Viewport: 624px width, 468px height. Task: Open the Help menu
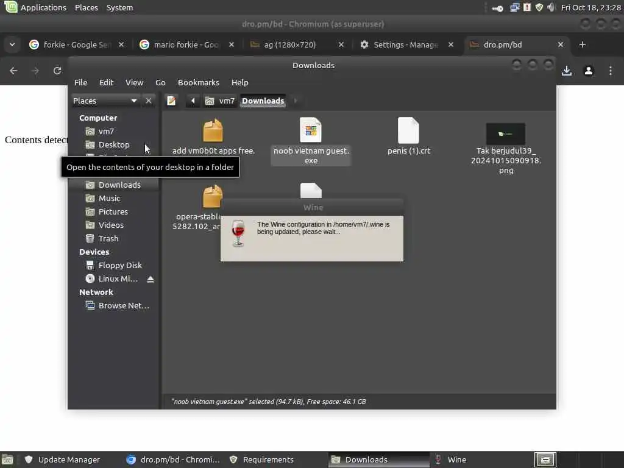(240, 82)
